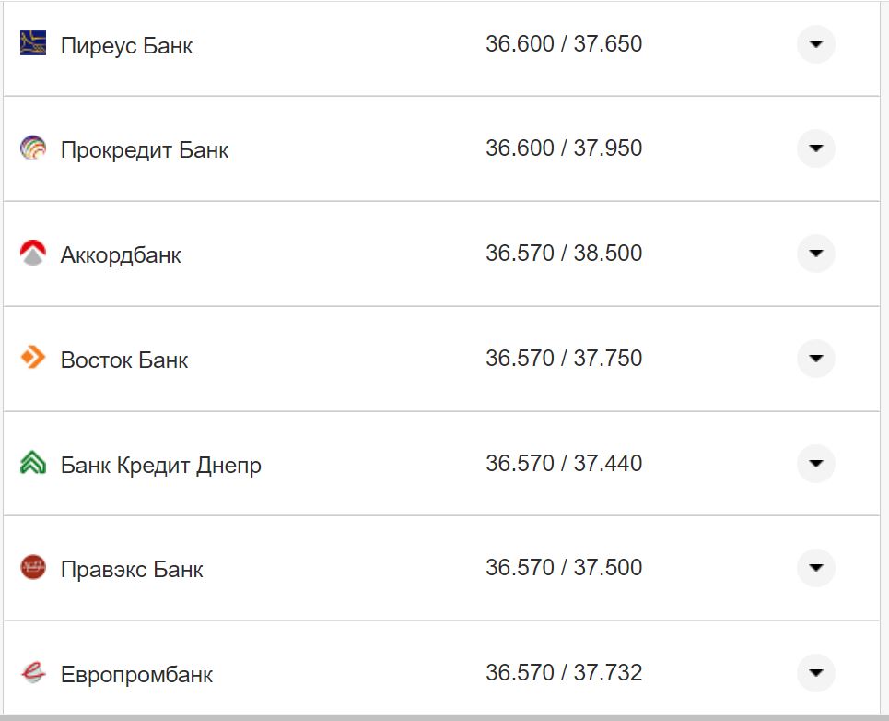Screen dimensions: 889x721
Task: Open the Прокредит Банк dropdown arrow
Action: tap(814, 148)
